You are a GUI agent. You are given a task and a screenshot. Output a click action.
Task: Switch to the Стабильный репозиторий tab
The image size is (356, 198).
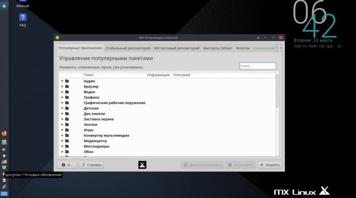tap(128, 48)
